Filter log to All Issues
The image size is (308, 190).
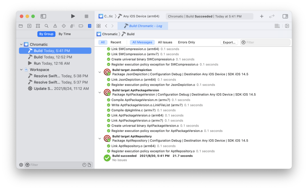(165, 42)
